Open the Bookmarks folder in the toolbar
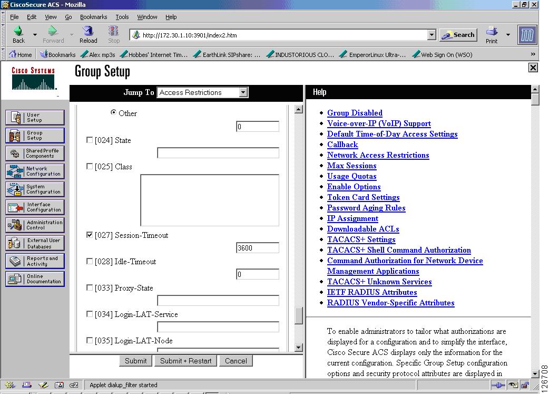 pos(58,54)
